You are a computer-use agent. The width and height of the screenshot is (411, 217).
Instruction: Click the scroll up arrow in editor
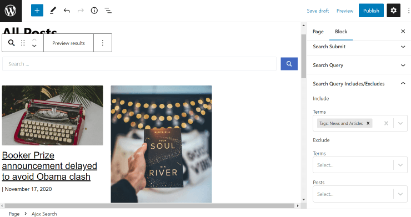304,26
